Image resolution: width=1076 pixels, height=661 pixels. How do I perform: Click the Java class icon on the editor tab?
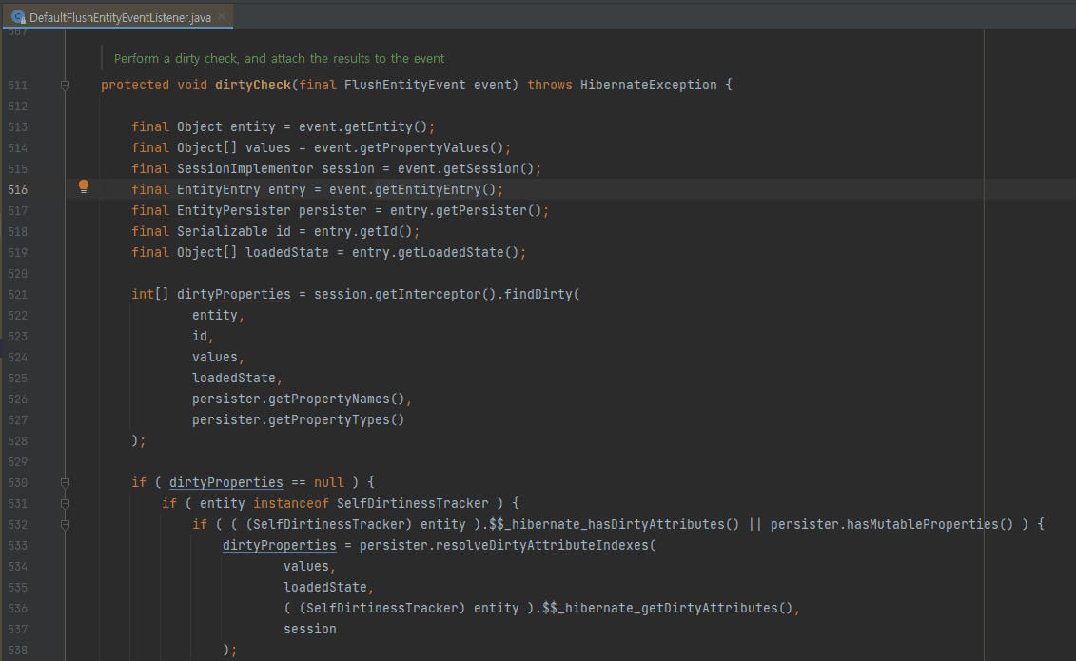(18, 16)
